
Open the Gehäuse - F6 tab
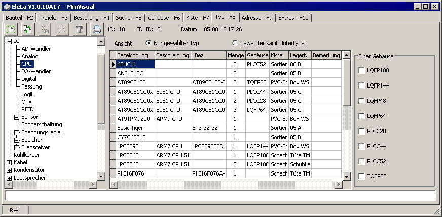click(x=163, y=17)
